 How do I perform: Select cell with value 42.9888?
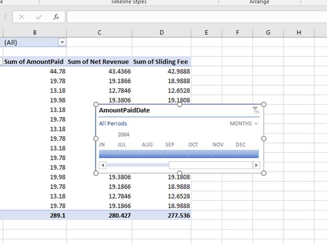161,71
